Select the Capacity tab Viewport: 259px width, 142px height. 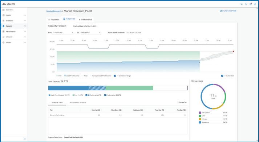coord(69,19)
